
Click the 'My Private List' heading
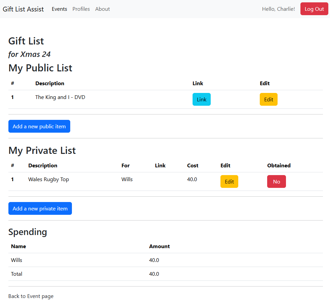coord(42,150)
